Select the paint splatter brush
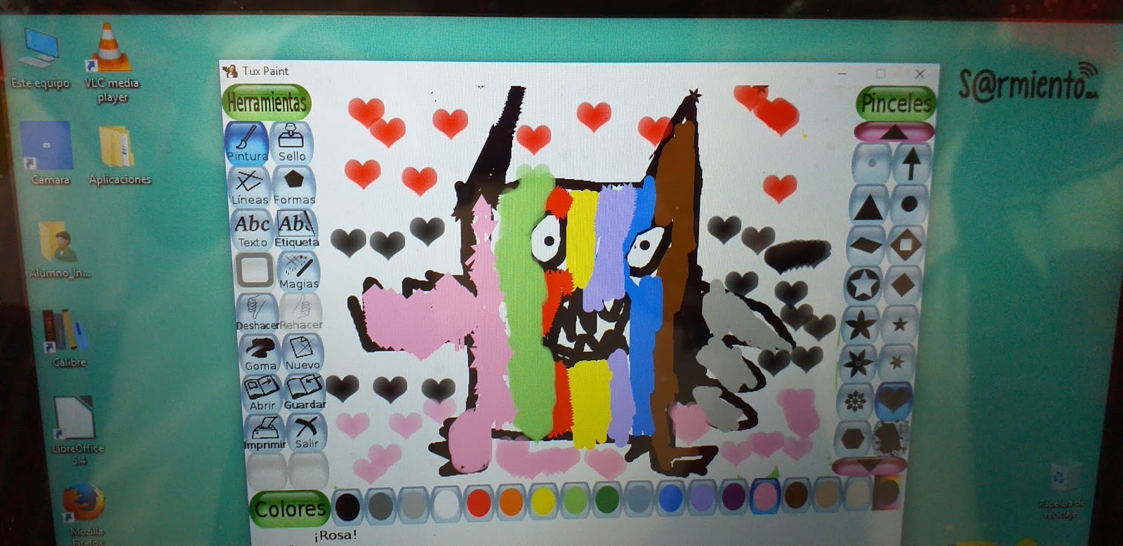Screen dimensions: 1123x546 [x=891, y=439]
